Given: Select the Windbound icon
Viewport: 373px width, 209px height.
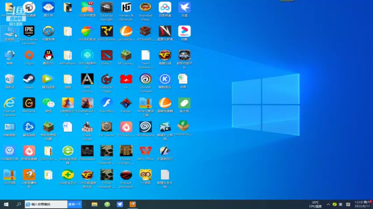Looking at the screenshot, I should 145,127.
